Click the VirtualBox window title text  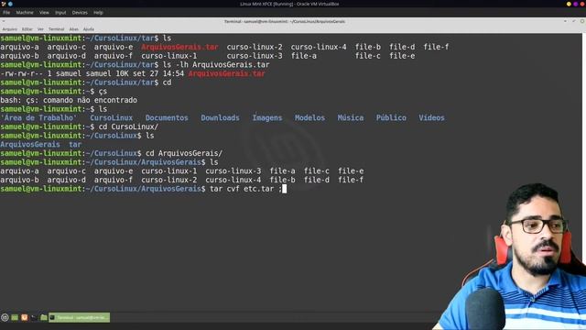[289, 4]
